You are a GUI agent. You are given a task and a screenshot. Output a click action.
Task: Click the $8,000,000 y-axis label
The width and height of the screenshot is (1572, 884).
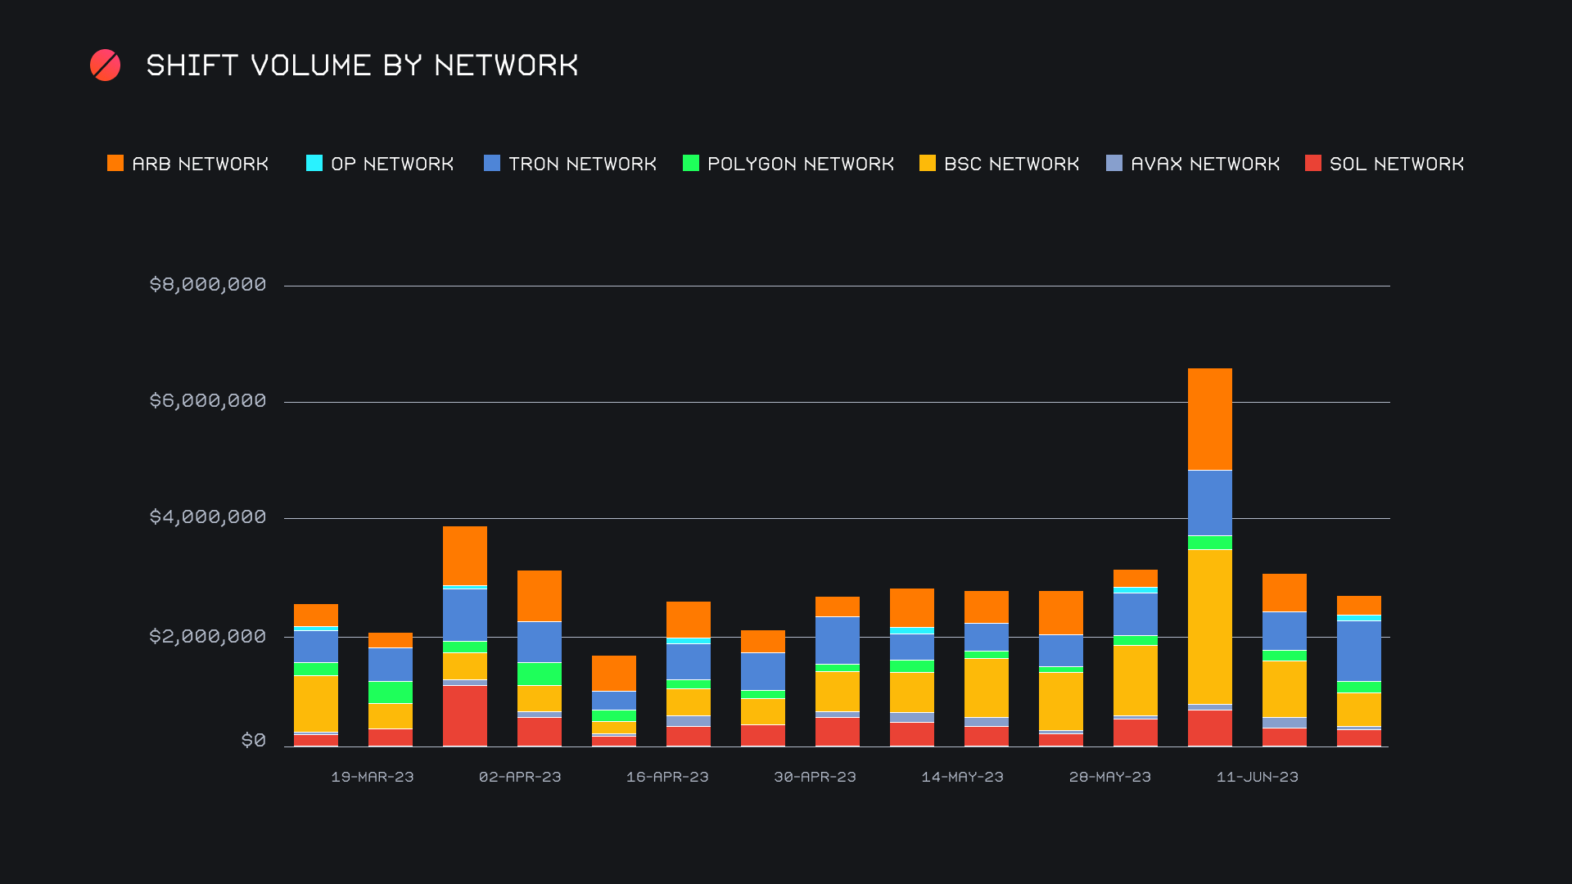pos(208,285)
